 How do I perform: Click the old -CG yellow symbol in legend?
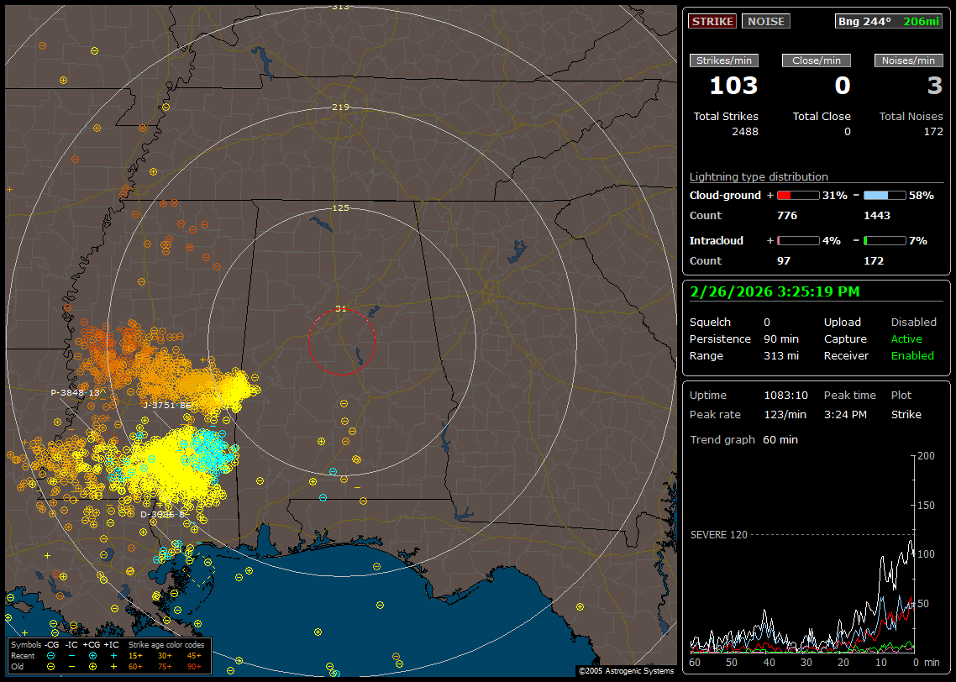(x=51, y=666)
